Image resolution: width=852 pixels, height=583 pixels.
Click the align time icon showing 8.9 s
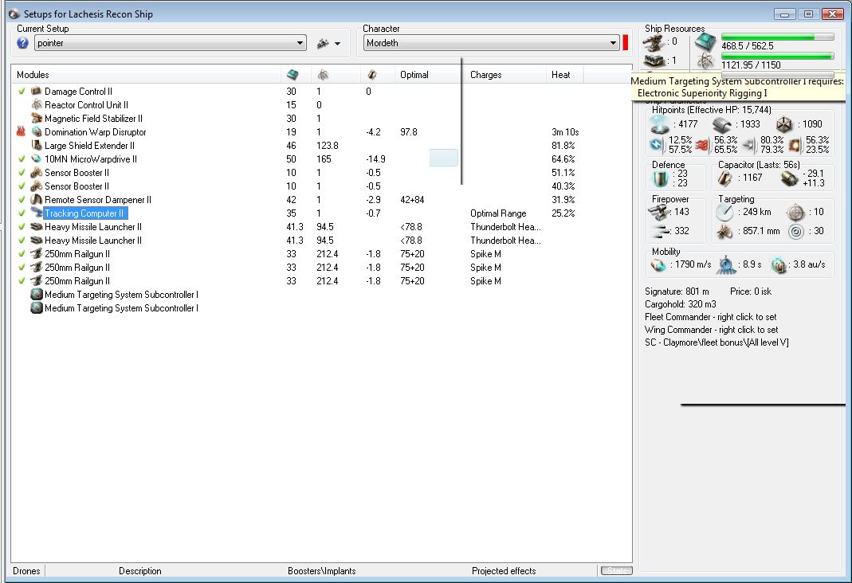tap(727, 265)
